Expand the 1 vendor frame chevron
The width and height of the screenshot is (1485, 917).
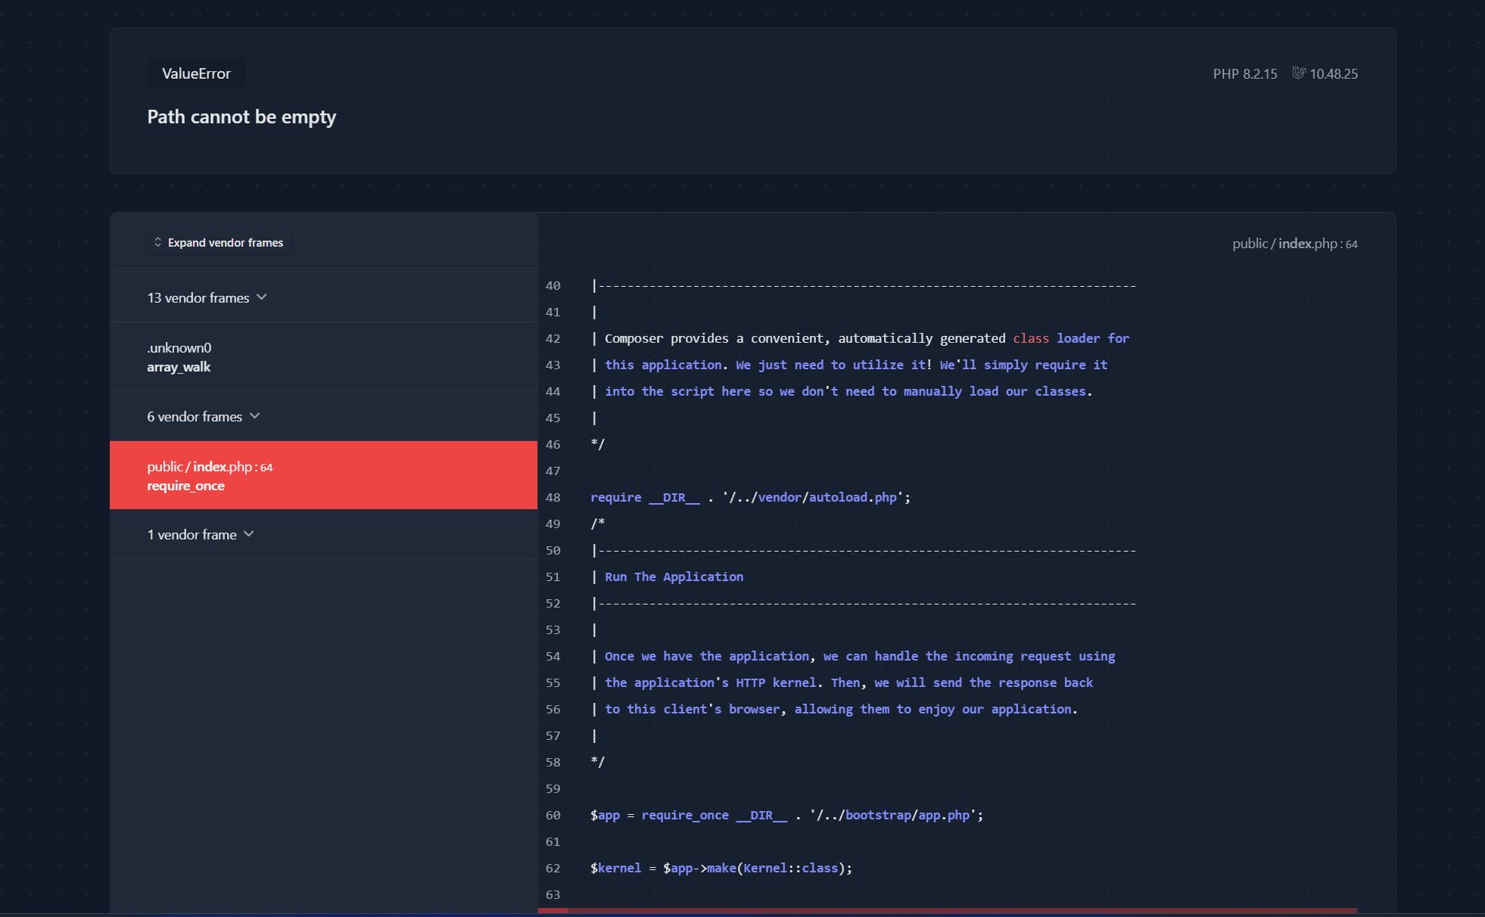249,534
